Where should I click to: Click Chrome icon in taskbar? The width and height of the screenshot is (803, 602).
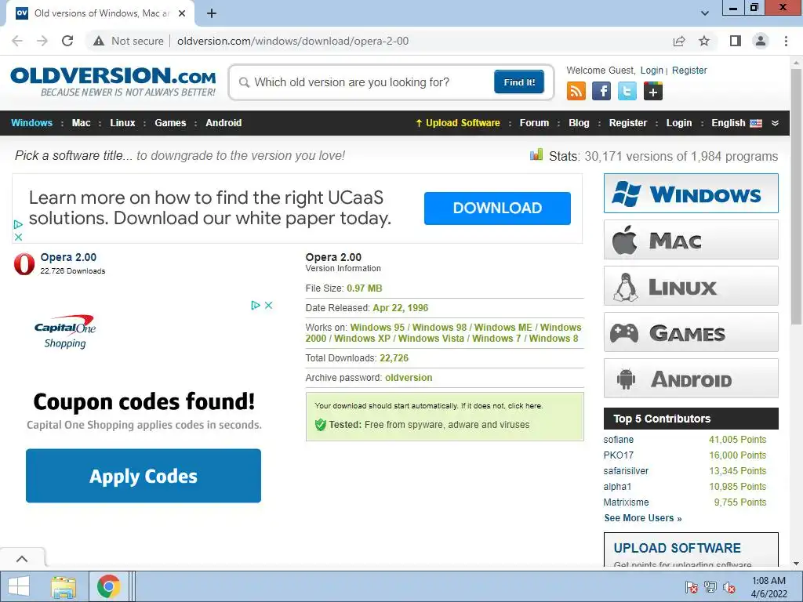pyautogui.click(x=108, y=586)
